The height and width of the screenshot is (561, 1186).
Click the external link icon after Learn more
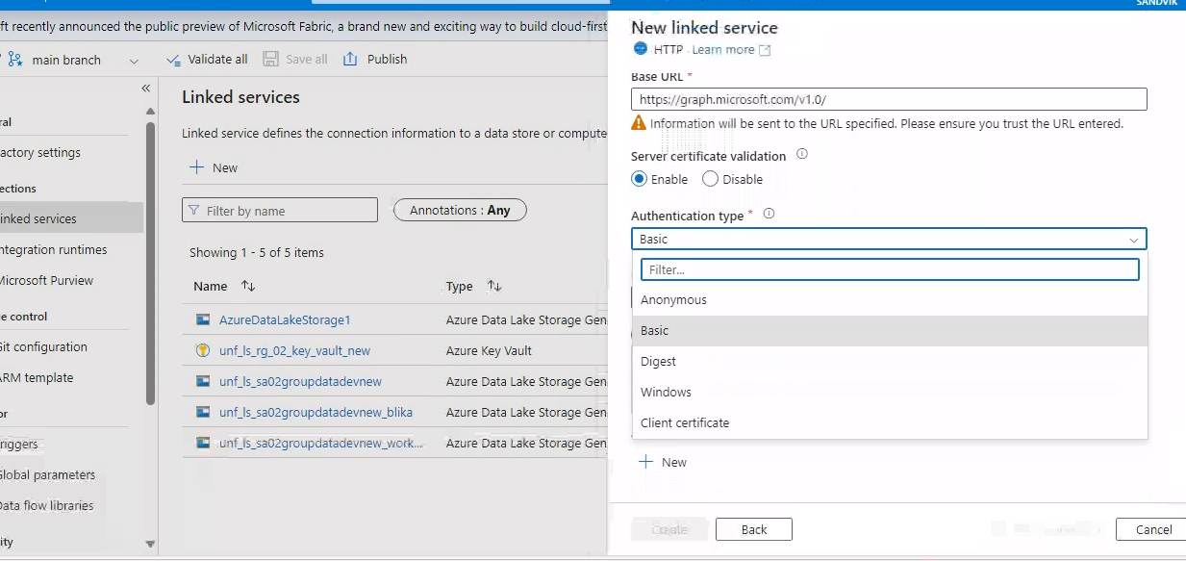(765, 50)
